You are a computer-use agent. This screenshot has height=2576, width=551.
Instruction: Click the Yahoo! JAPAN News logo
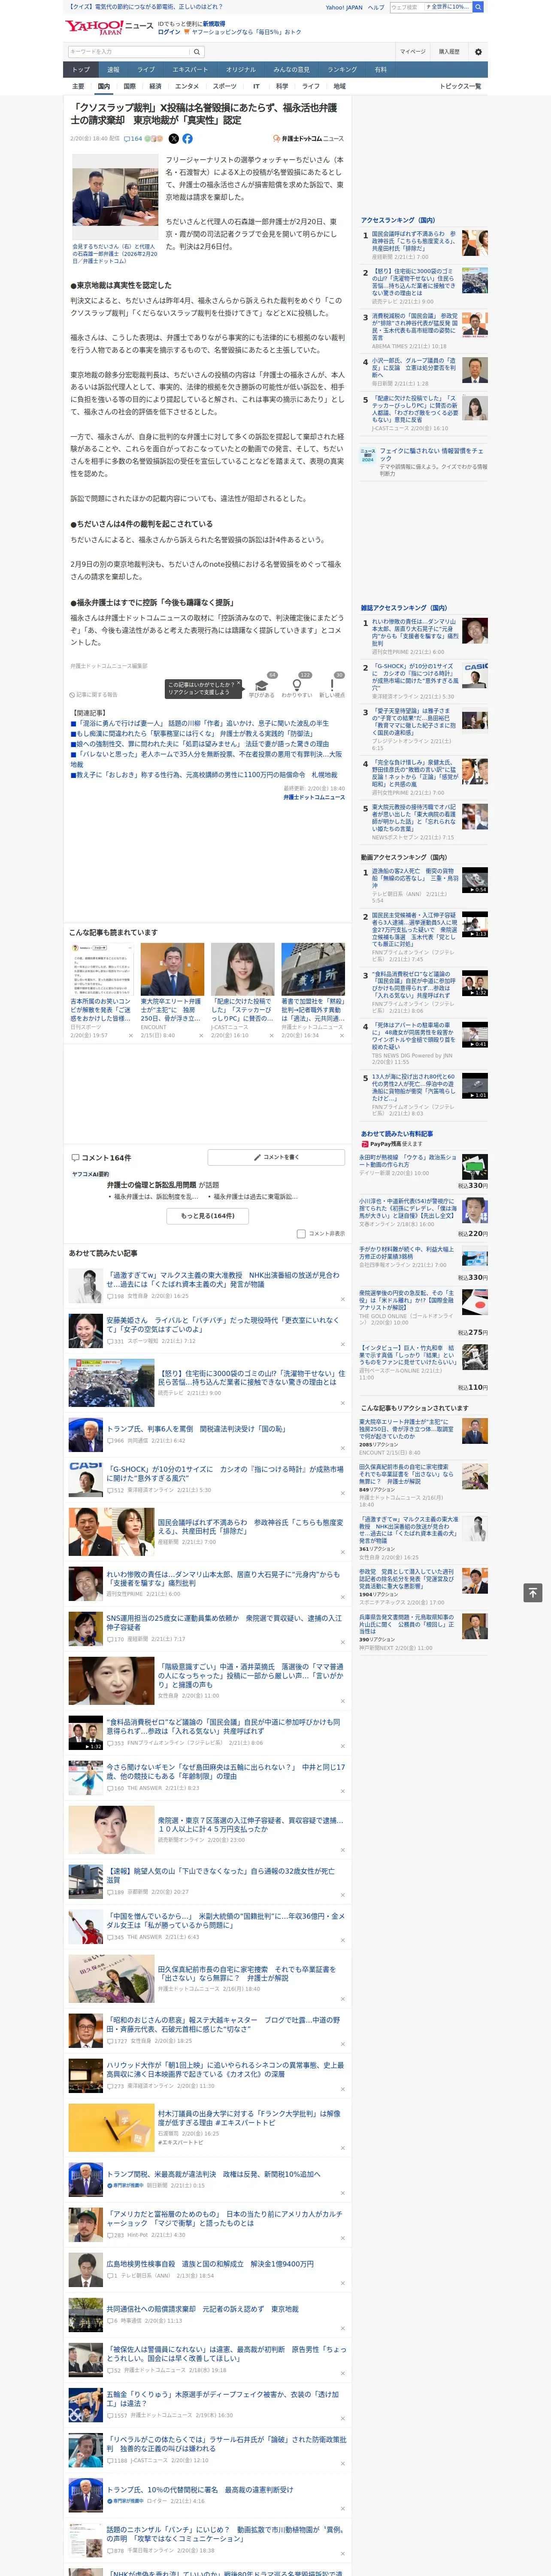[x=109, y=27]
